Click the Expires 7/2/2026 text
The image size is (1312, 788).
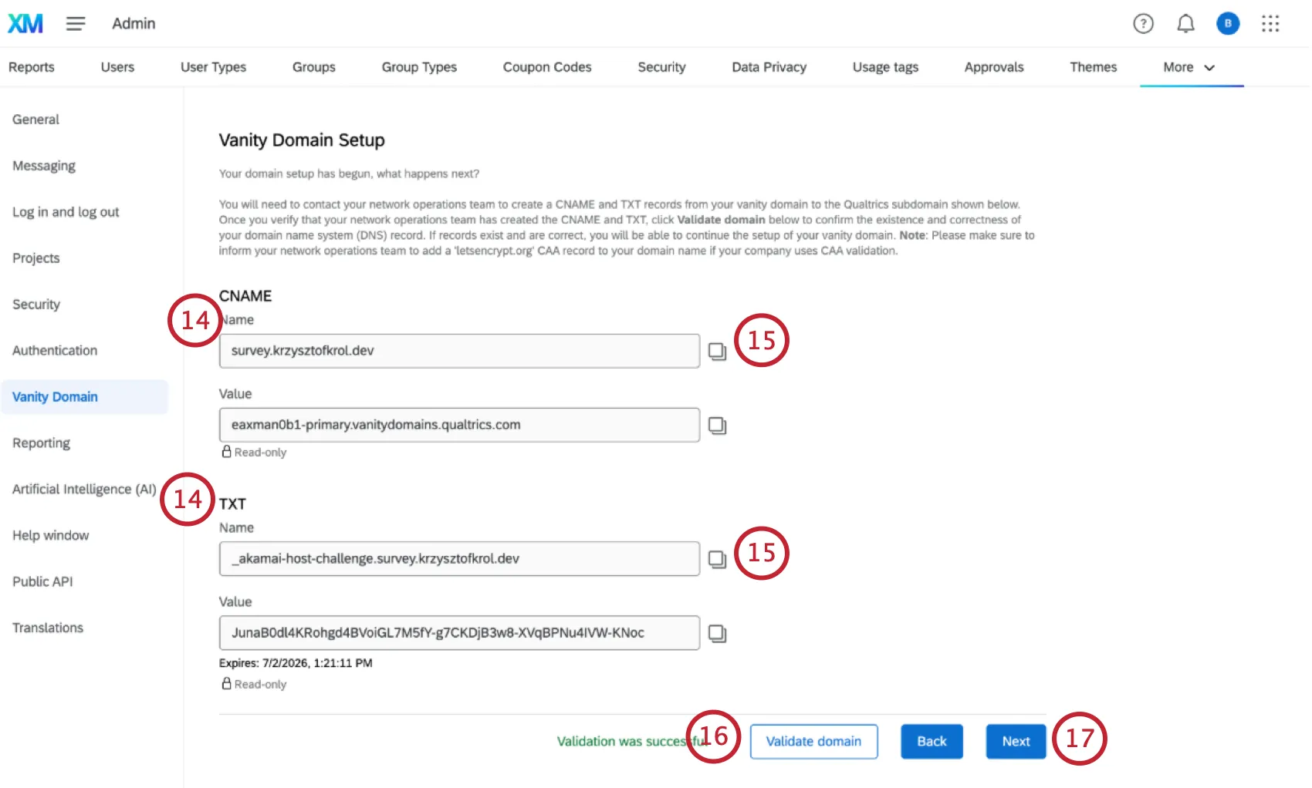point(296,663)
